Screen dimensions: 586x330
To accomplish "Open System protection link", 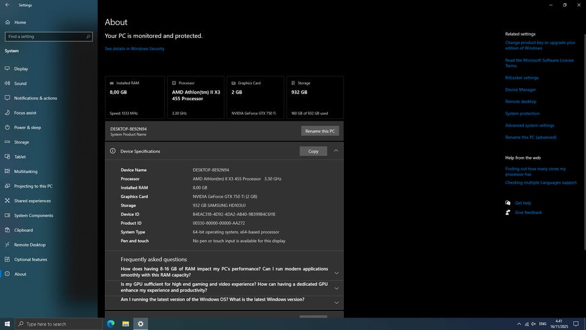I will (523, 114).
